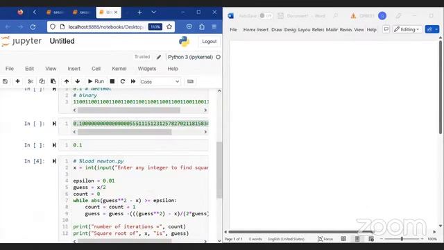Open Jupyter Cell menu

pos(96,69)
